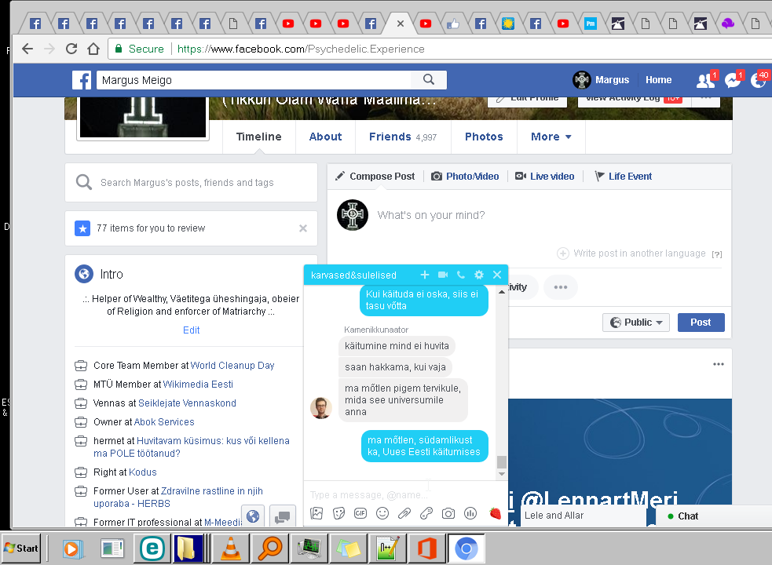772x565 pixels.
Task: Go back with browser back arrow
Action: click(x=27, y=49)
